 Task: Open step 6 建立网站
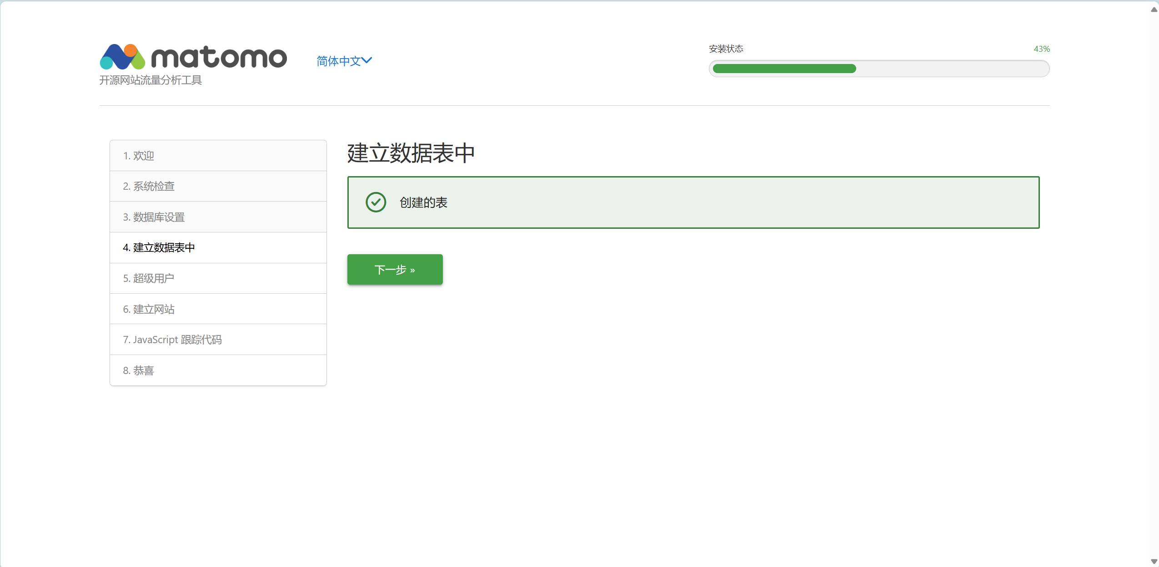tap(149, 309)
